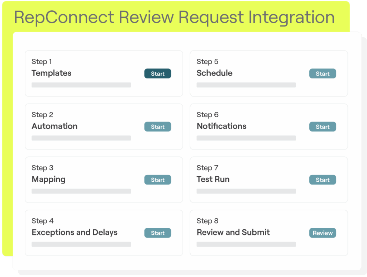
Task: Start the Notifications step
Action: pos(323,127)
